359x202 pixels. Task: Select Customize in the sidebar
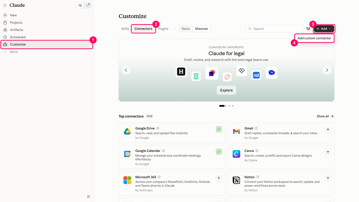47,45
